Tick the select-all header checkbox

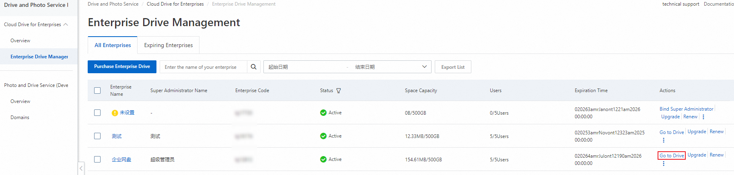click(x=97, y=91)
